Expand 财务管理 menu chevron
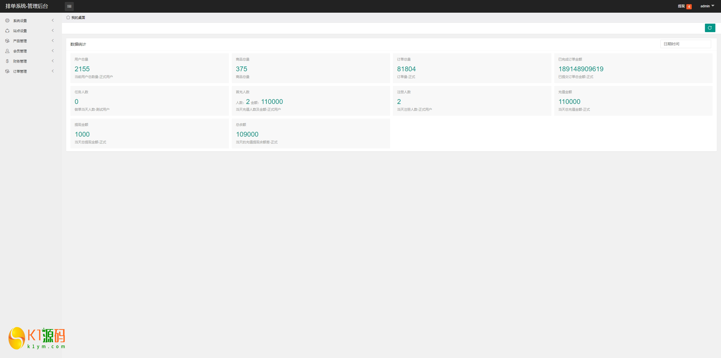 point(53,61)
